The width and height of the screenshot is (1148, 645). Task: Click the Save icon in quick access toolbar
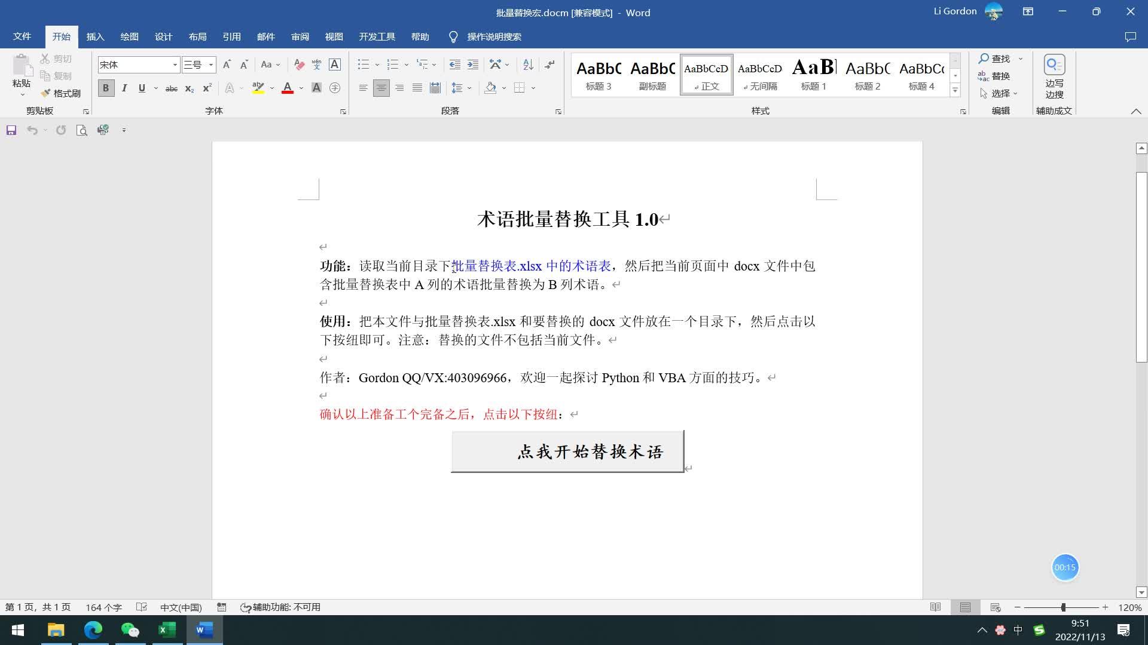(11, 130)
